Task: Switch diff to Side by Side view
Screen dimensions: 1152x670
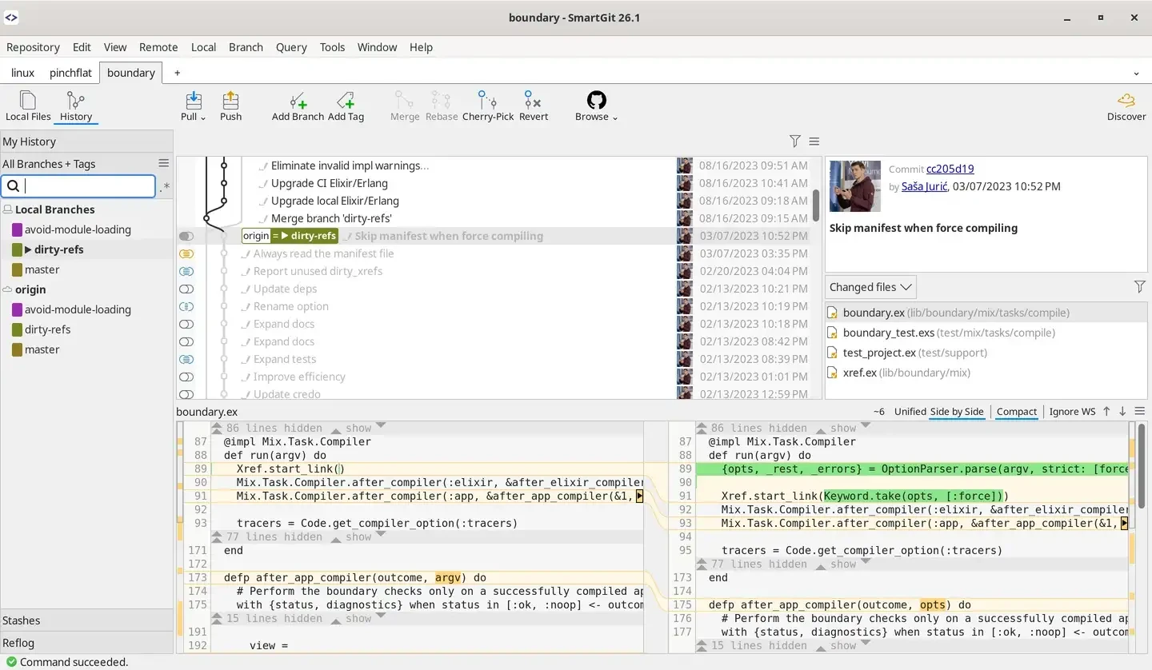Action: pyautogui.click(x=957, y=411)
